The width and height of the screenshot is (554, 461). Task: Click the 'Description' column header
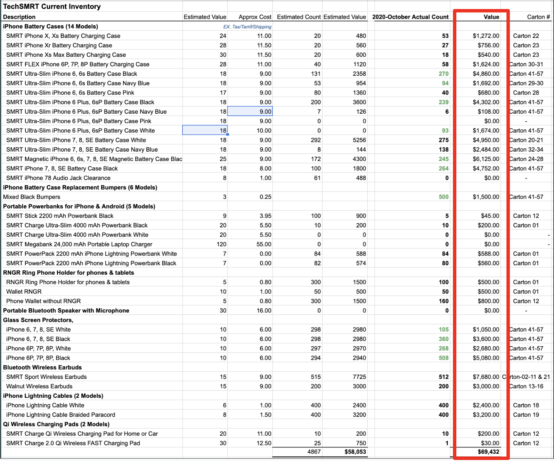tap(19, 17)
